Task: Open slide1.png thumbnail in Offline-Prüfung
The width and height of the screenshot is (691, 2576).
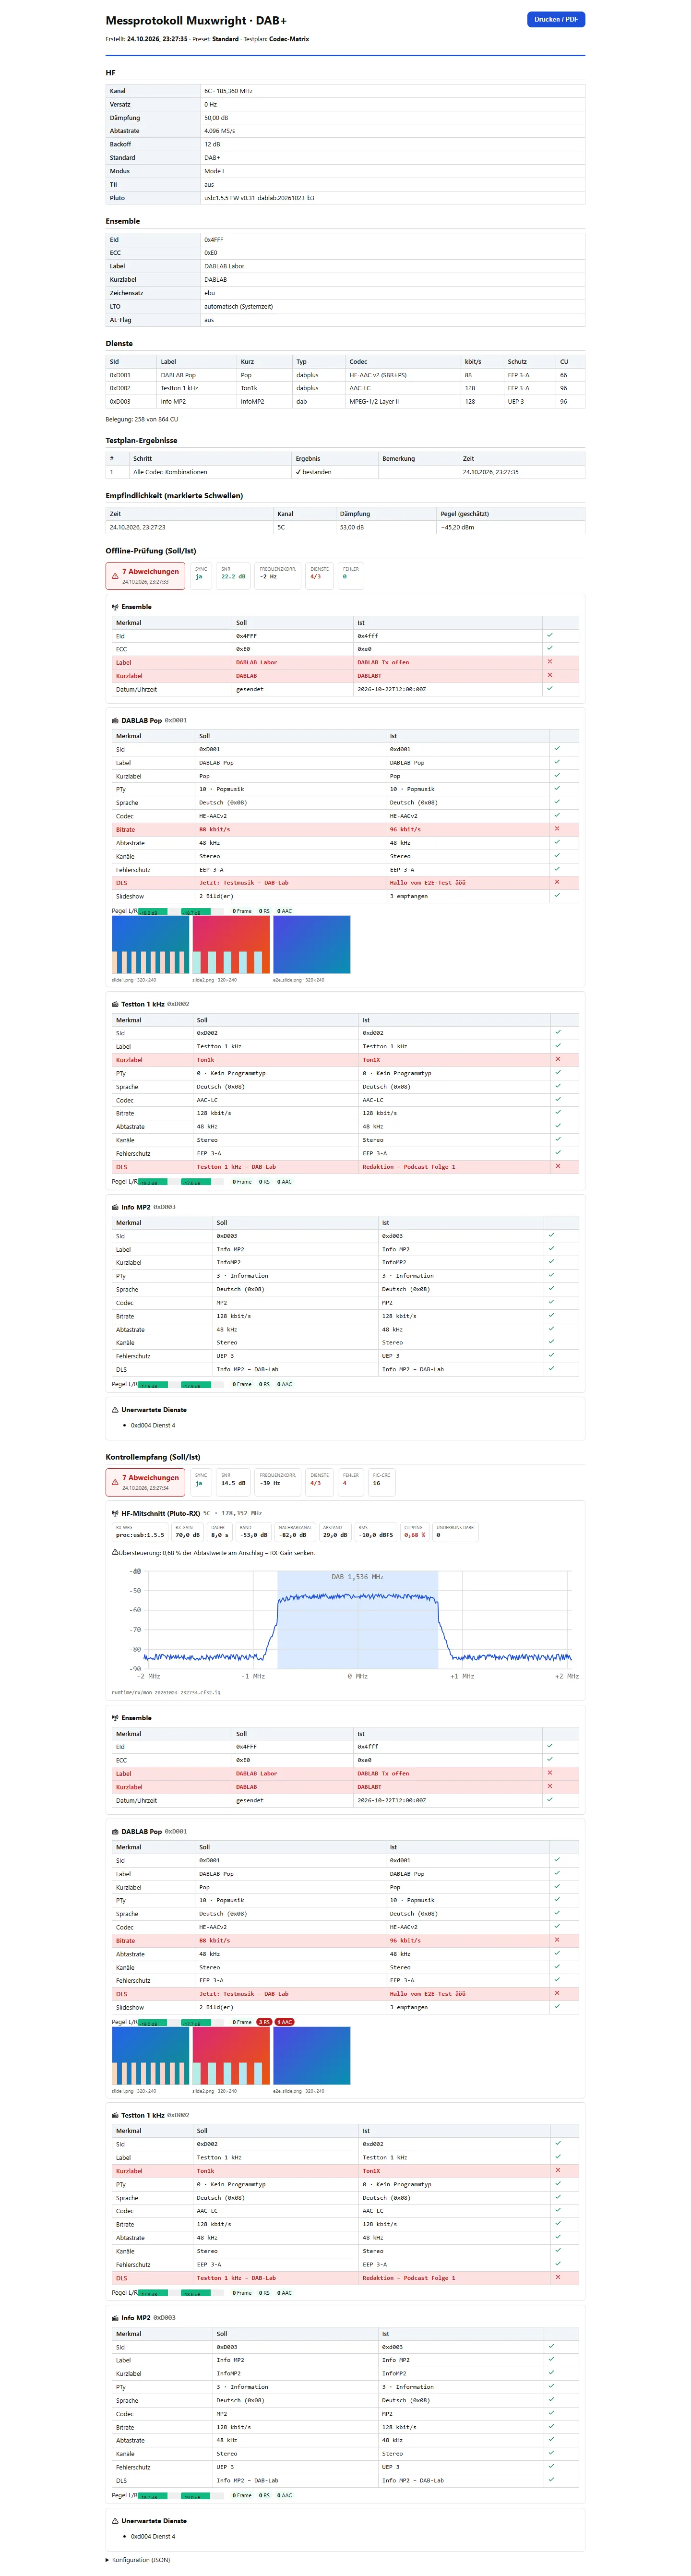Action: click(x=150, y=945)
